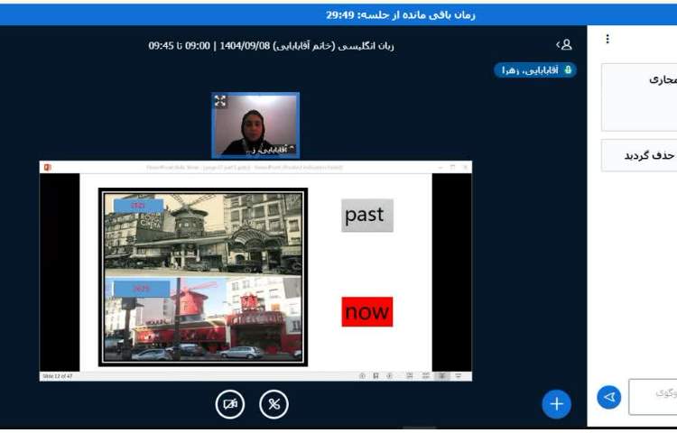Click the class title زبان انگلیسی header
This screenshot has width=677, height=433.
[271, 46]
